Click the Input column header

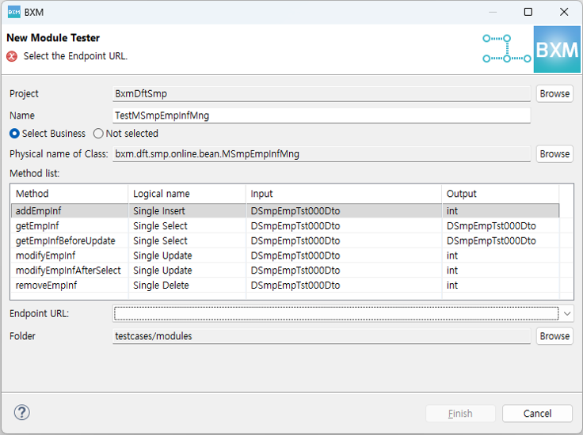pyautogui.click(x=344, y=193)
